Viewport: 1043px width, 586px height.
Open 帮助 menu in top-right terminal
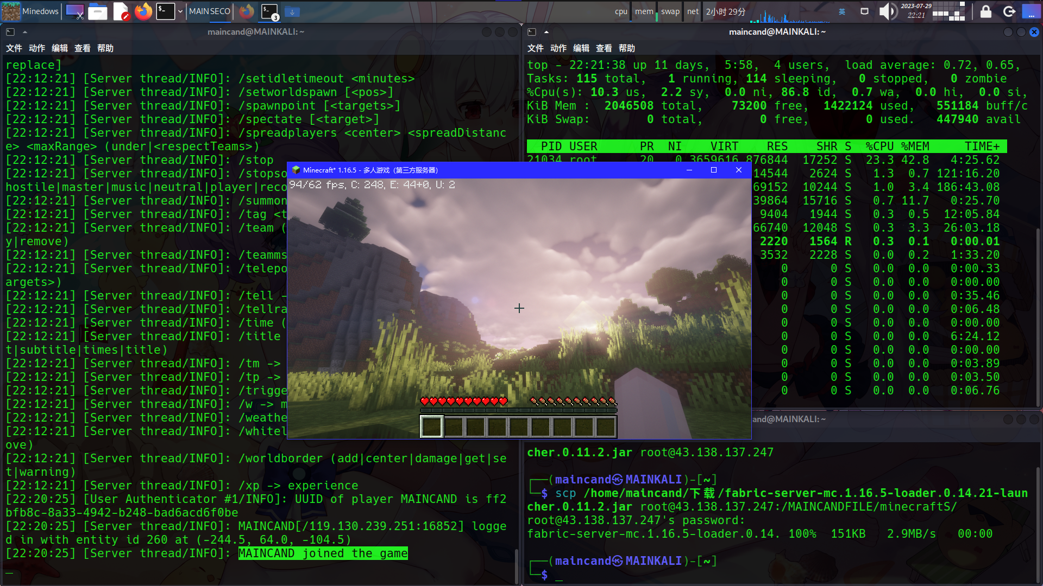click(x=627, y=48)
